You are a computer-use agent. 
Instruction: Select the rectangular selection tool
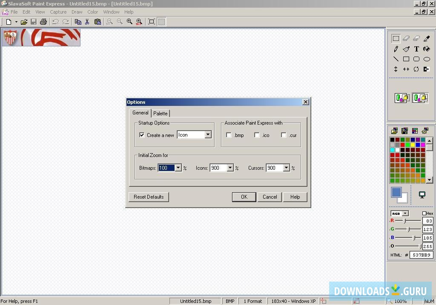coord(396,38)
